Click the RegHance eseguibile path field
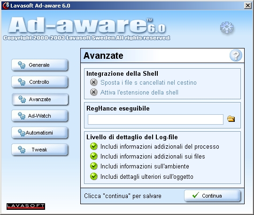 click(x=155, y=119)
